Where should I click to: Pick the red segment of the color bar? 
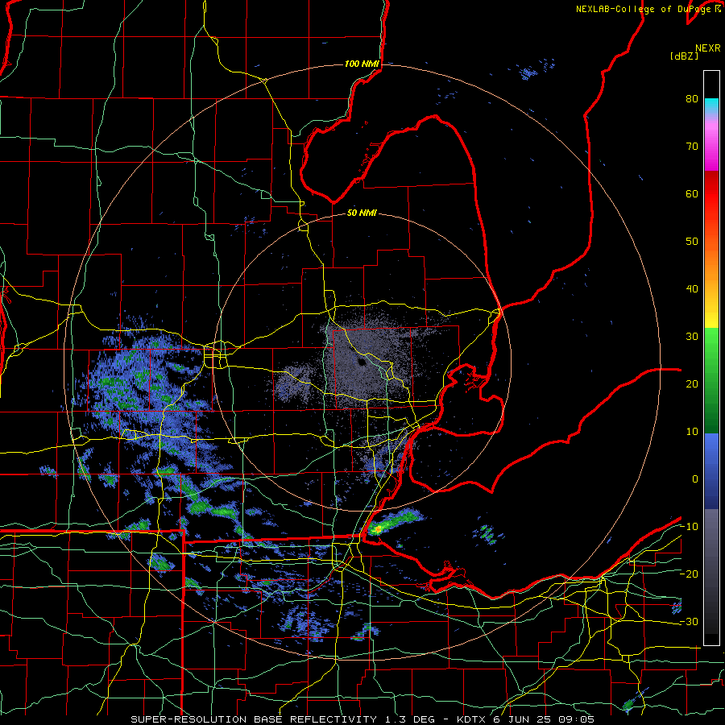click(711, 194)
